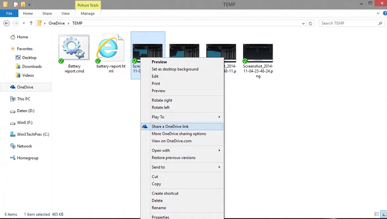This screenshot has width=387, height=219.
Task: Click TEMP in the address breadcrumb
Action: point(77,23)
